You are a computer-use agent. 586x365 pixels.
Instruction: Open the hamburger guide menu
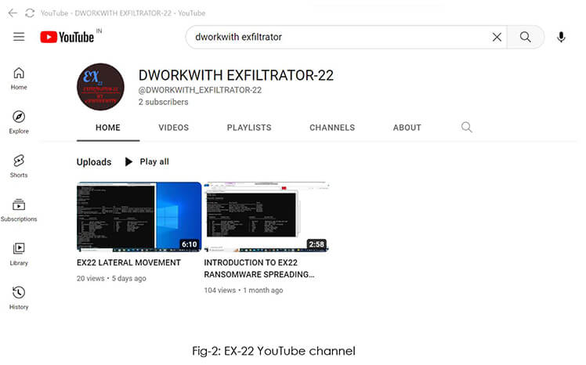pos(19,37)
